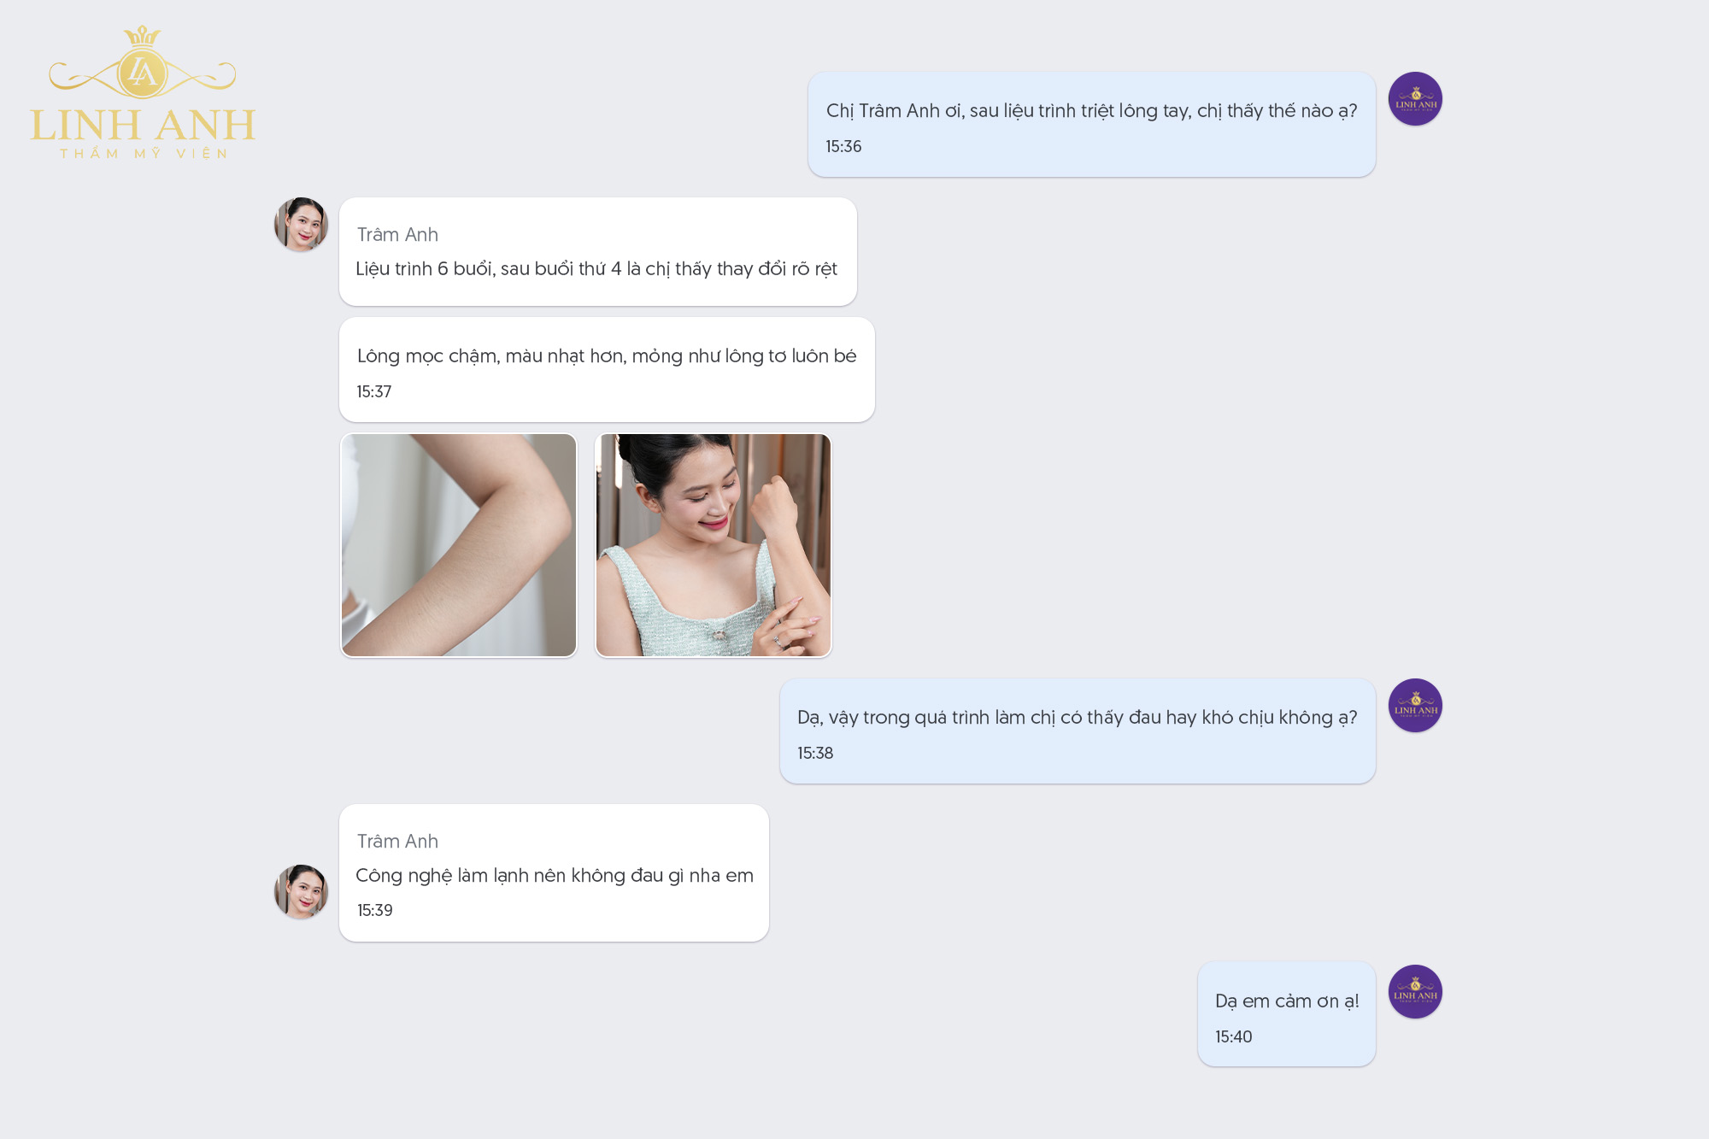This screenshot has width=1709, height=1139.
Task: Click Linh Anh avatar beside the 15:38 message
Action: point(1415,706)
